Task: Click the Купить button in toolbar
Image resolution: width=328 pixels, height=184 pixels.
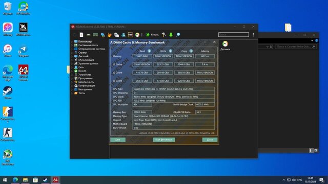Action: click(x=152, y=35)
